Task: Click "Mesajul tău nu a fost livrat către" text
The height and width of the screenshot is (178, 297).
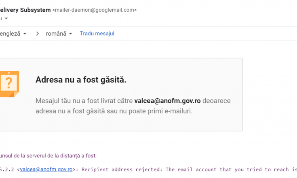Action: (84, 101)
